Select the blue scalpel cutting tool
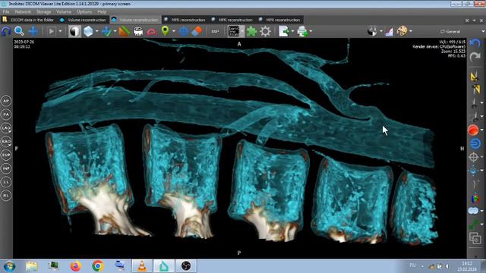The height and width of the screenshot is (273, 486). pos(106,31)
